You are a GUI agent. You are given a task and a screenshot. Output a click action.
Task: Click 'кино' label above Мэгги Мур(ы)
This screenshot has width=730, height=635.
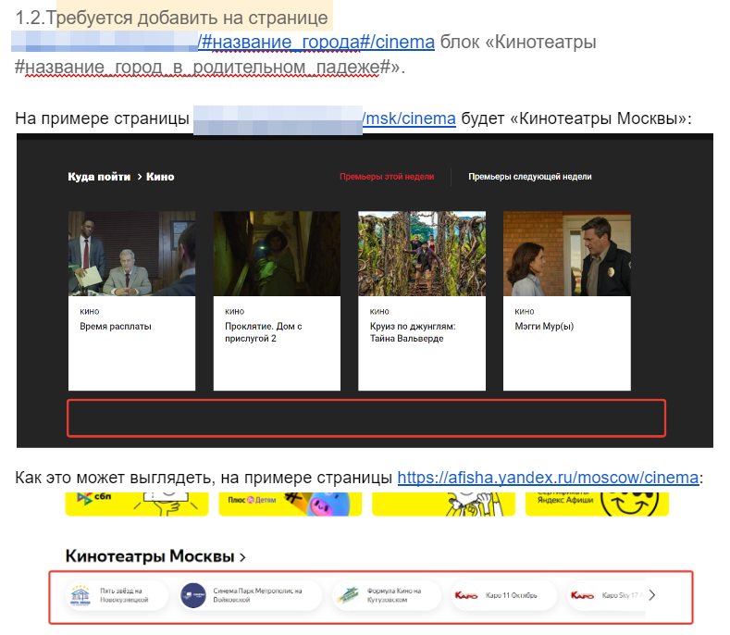coord(525,311)
